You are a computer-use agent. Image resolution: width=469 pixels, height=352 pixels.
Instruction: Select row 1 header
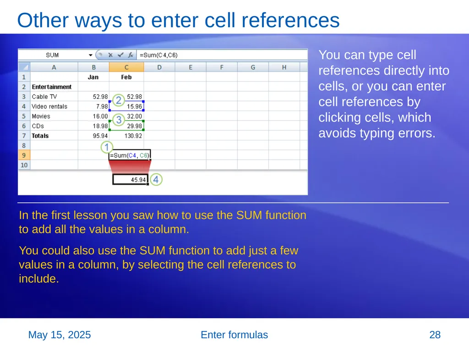point(24,77)
